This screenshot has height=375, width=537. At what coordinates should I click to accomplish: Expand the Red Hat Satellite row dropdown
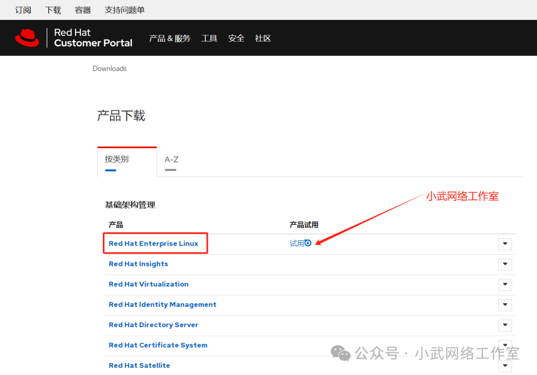[x=505, y=366]
